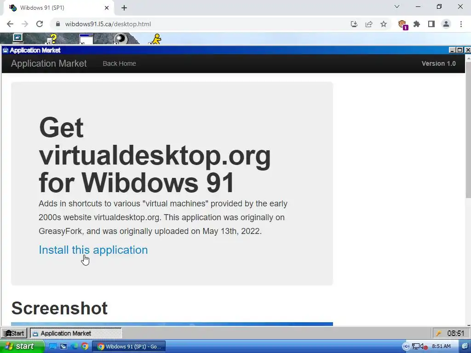Open the Chrome profile avatar
This screenshot has height=353, width=471.
coord(446,24)
